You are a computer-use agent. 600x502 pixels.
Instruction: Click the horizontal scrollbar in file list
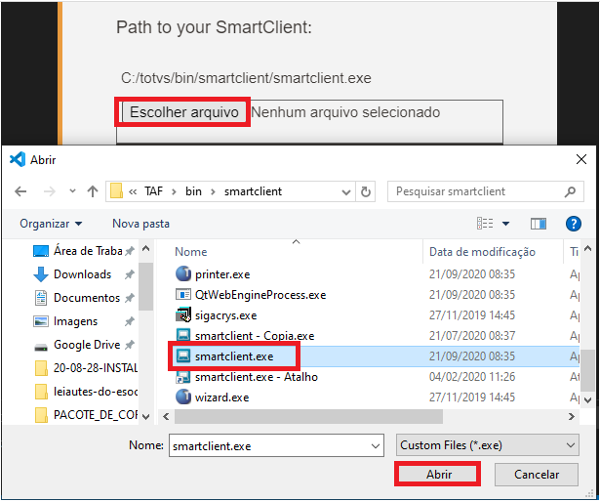[308, 416]
